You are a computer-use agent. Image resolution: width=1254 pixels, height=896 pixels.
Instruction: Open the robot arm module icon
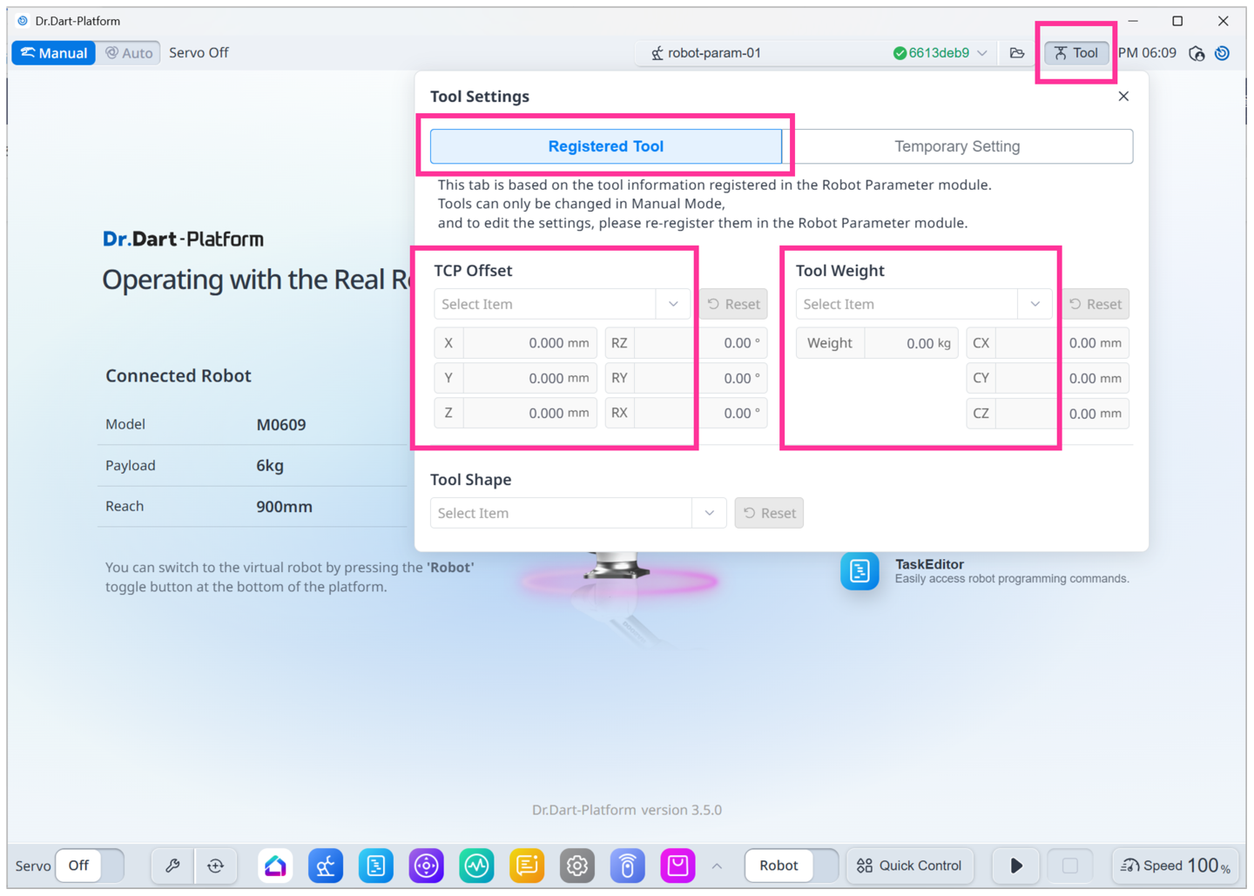[x=326, y=866]
